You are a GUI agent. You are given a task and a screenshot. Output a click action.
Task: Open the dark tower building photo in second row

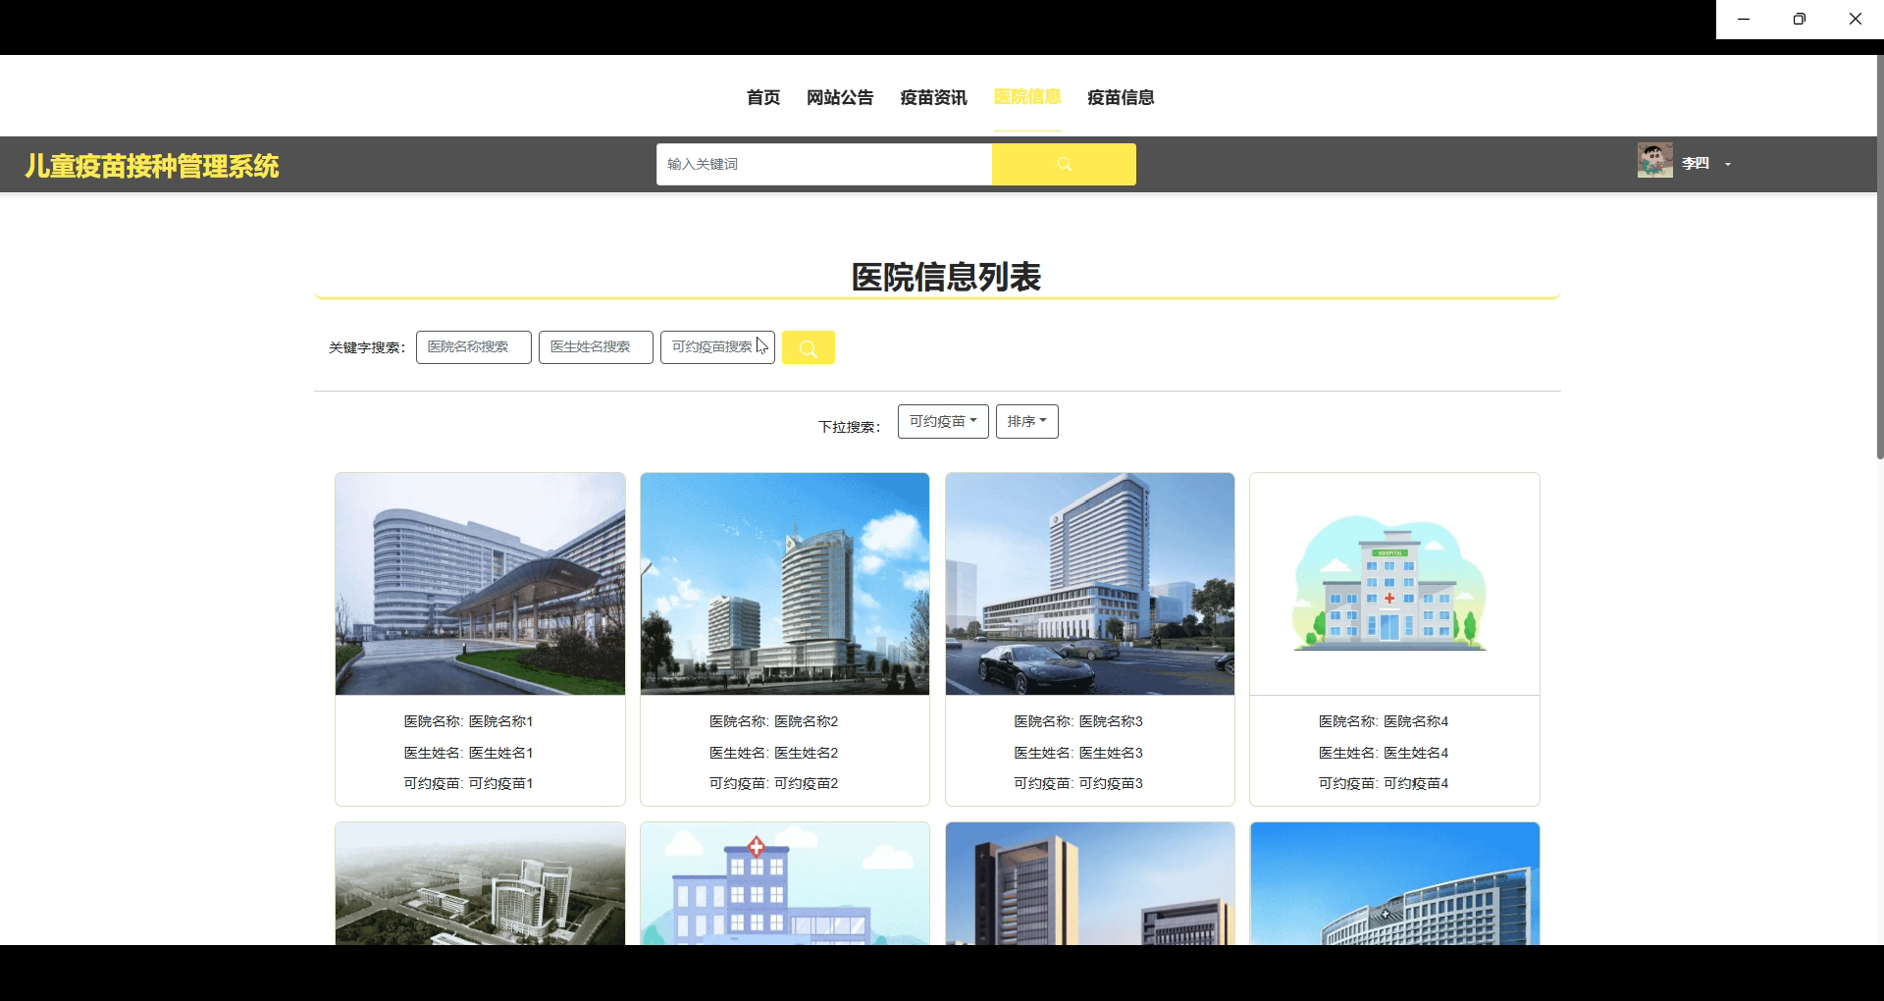click(x=1090, y=884)
